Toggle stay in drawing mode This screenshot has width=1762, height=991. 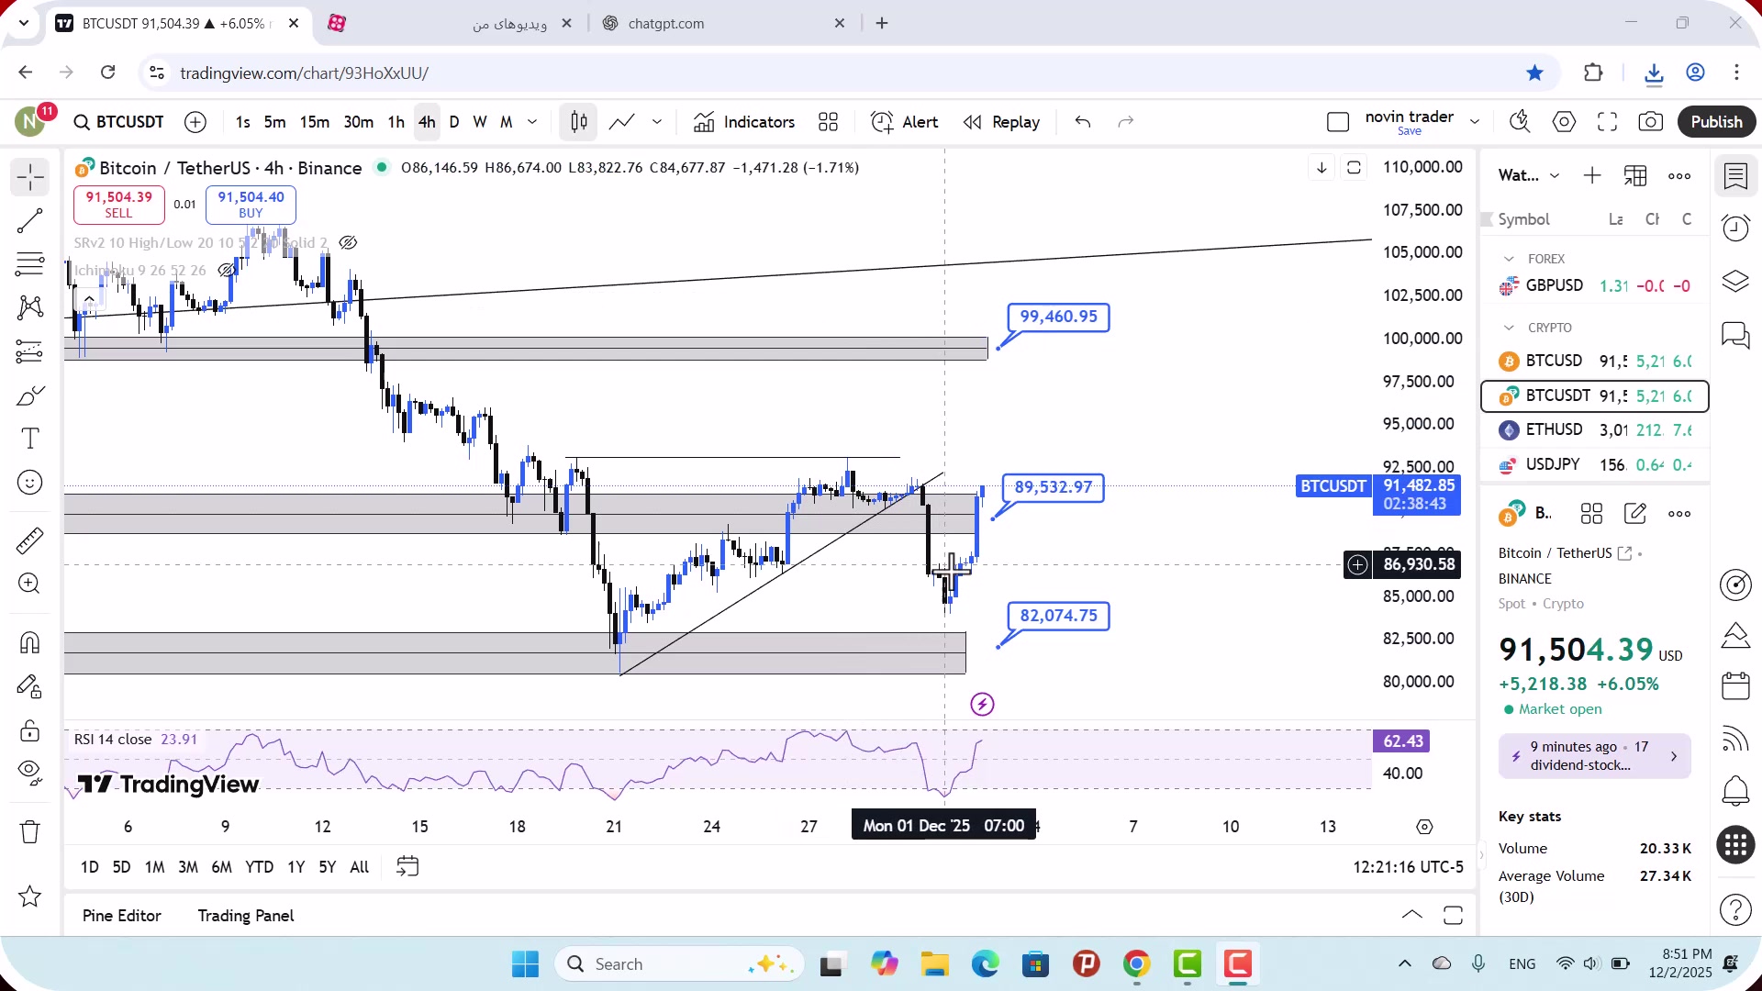click(x=30, y=686)
